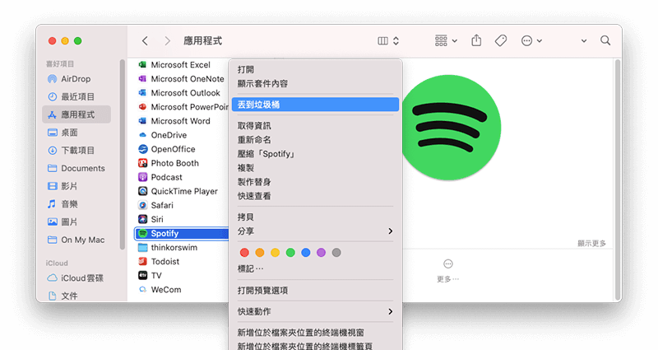Apply the purple tag color
658x350 pixels.
[x=321, y=253]
